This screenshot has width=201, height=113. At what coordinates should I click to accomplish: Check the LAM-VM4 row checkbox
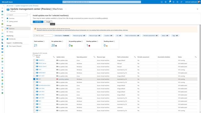tap(34, 89)
